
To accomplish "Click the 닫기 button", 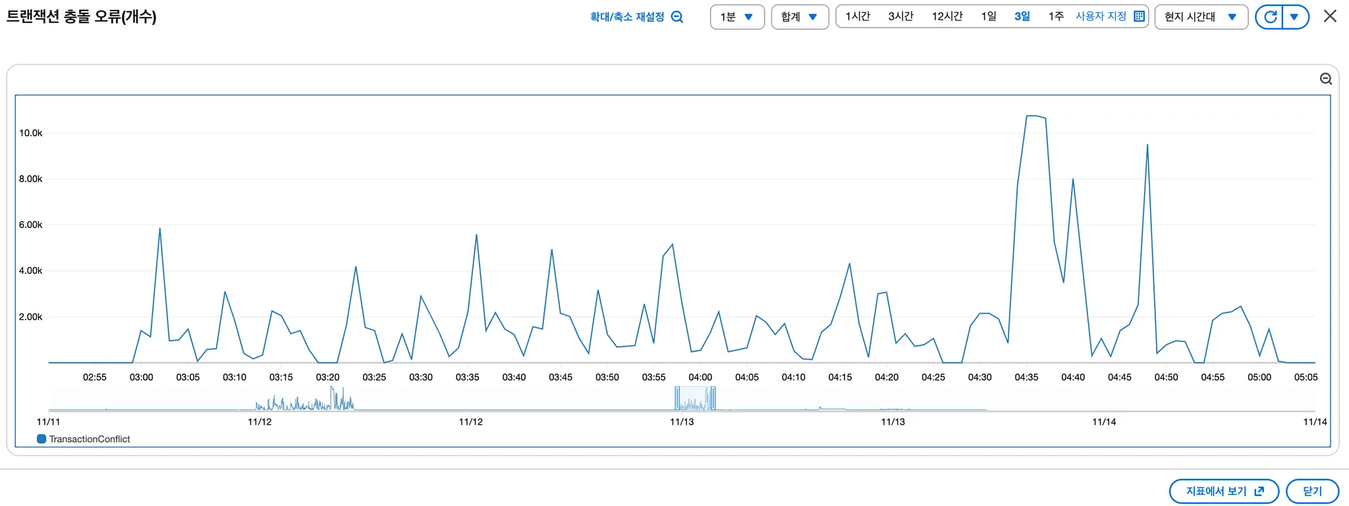I will click(1311, 491).
